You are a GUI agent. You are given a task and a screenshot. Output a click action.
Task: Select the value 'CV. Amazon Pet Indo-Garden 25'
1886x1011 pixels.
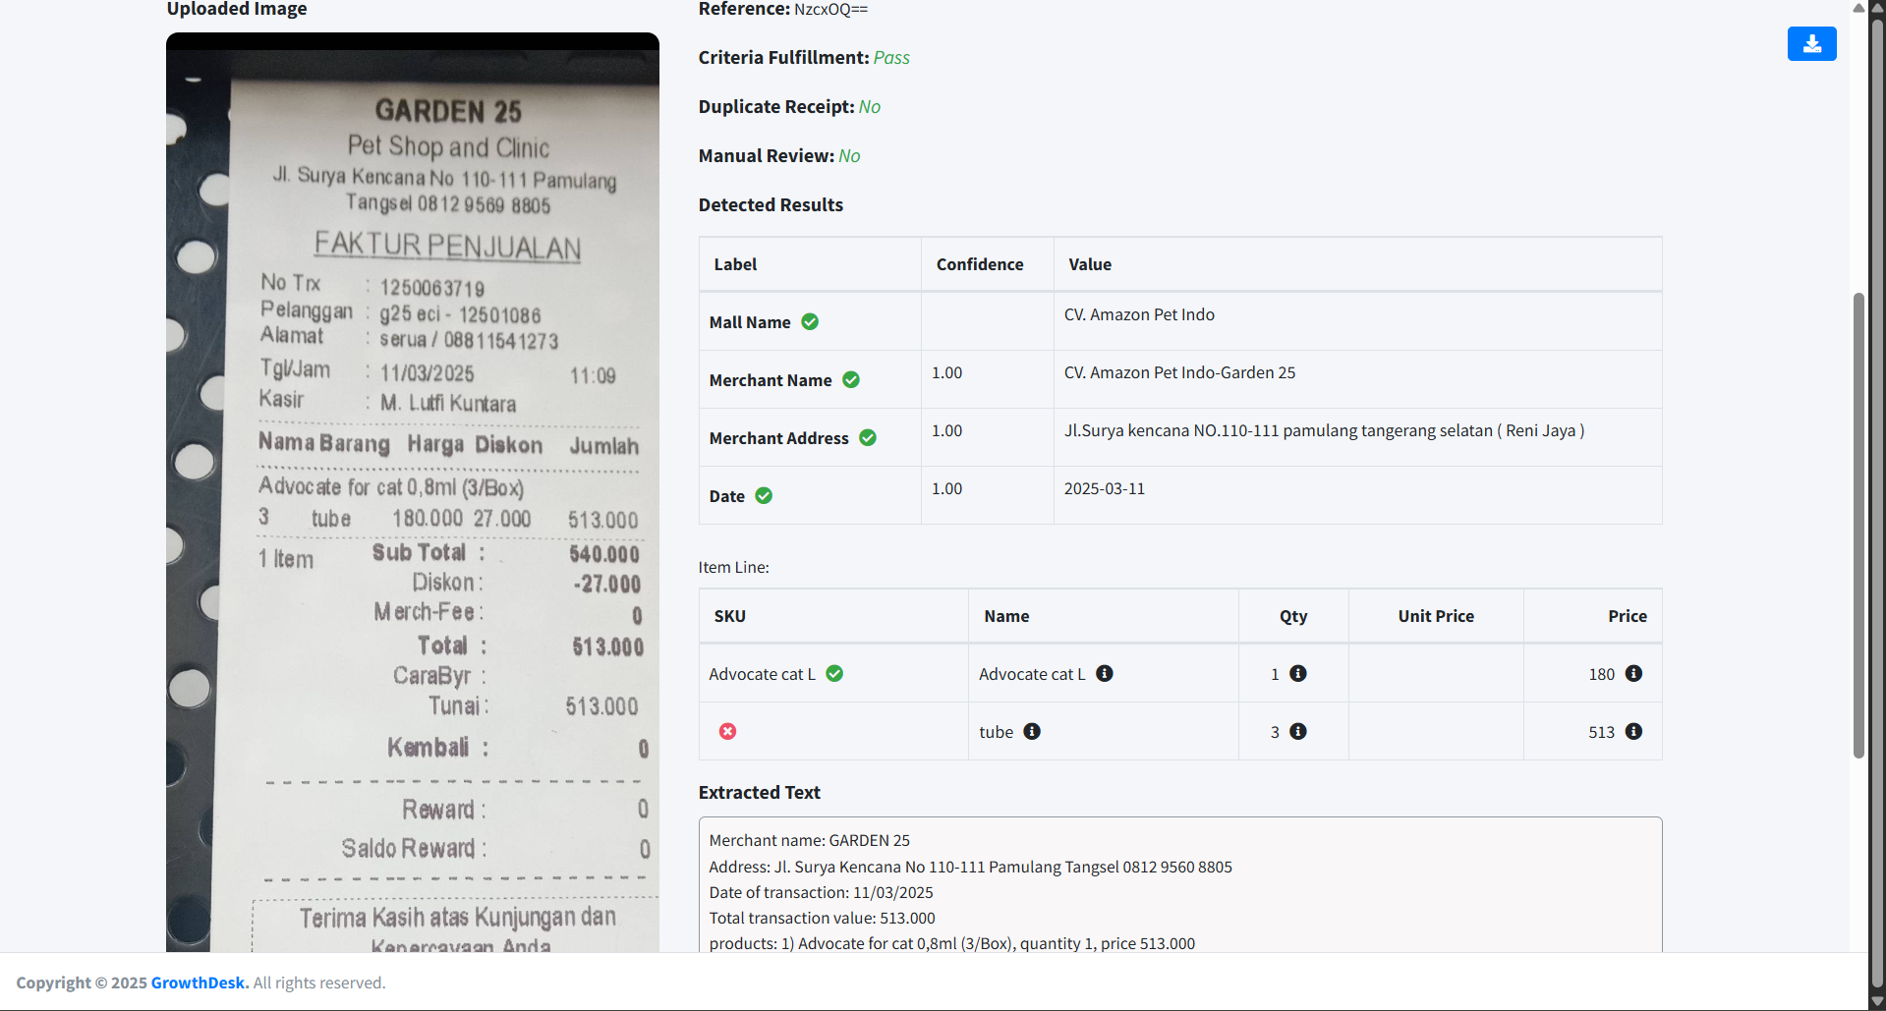1179,372
